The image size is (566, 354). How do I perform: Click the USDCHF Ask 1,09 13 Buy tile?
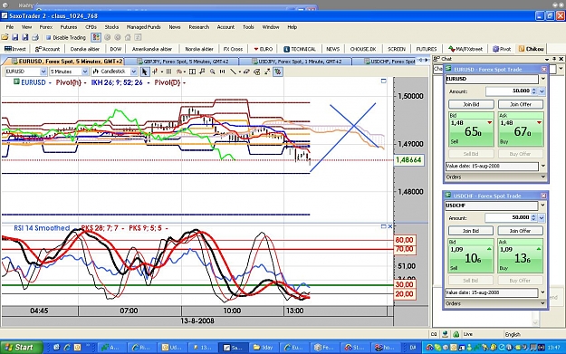tap(520, 255)
